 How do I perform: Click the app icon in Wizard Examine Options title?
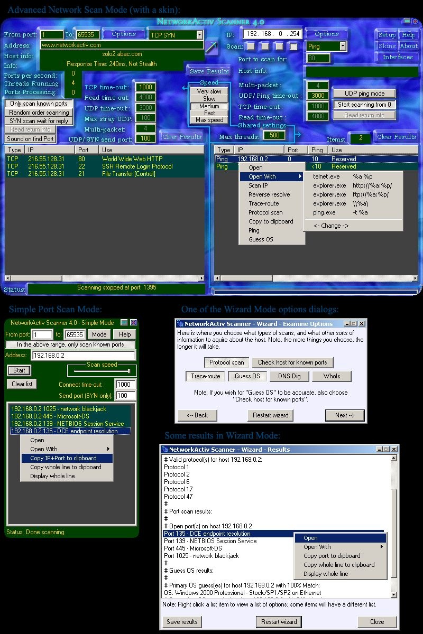[x=180, y=323]
